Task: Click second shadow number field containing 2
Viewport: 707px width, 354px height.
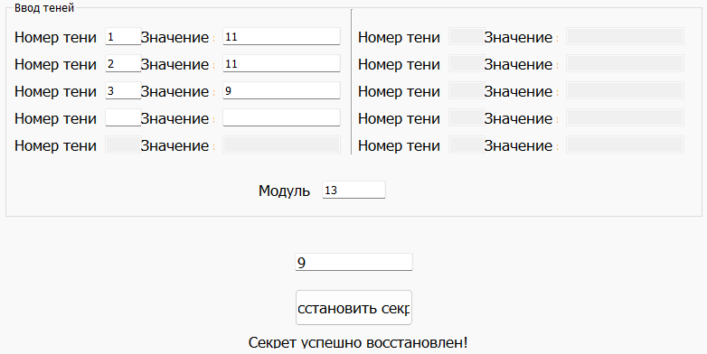Action: point(123,63)
